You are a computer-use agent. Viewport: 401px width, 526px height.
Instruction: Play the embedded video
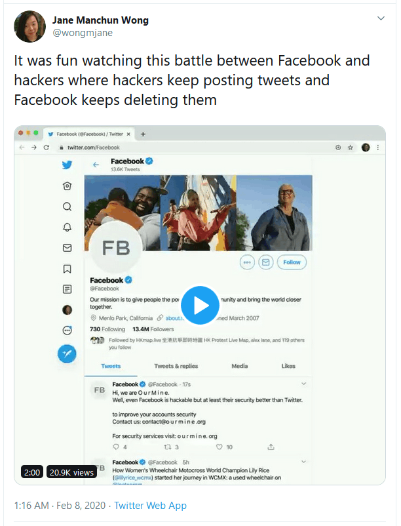click(200, 306)
